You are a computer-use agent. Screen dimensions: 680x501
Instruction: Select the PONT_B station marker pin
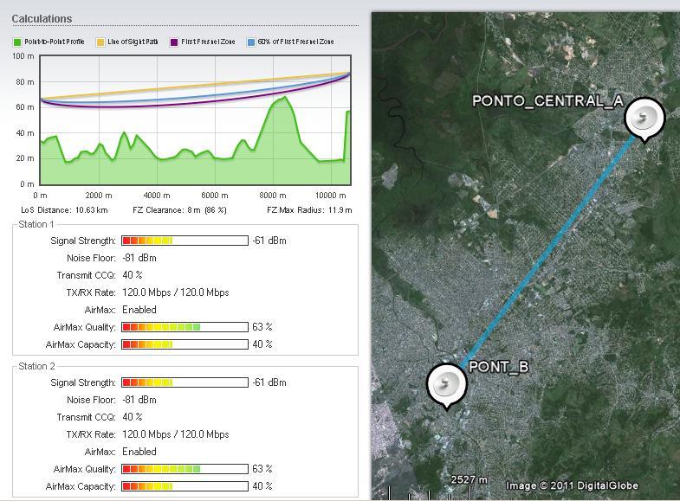click(x=446, y=383)
